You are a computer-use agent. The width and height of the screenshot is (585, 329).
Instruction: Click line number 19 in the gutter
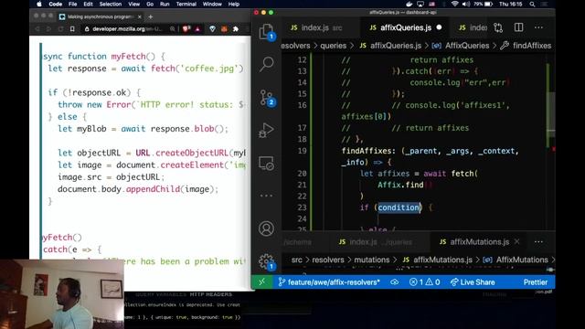coord(302,151)
